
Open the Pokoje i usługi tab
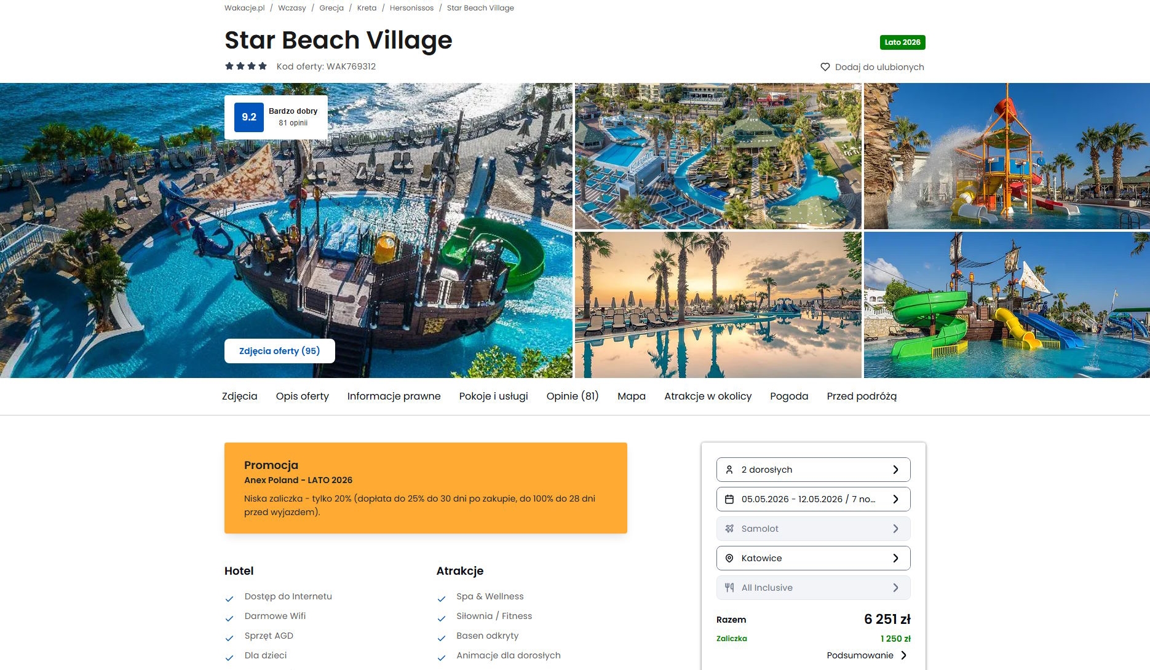pos(493,396)
